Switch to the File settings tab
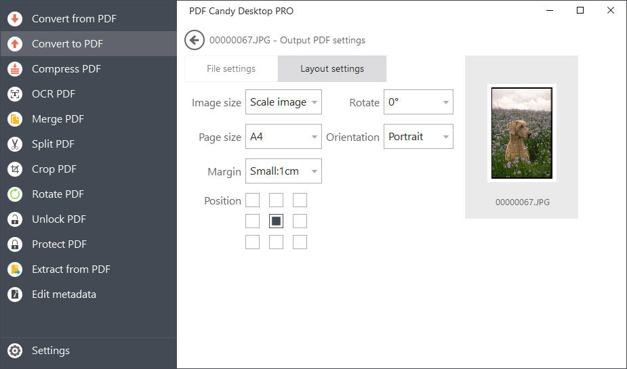This screenshot has height=369, width=627. [231, 68]
